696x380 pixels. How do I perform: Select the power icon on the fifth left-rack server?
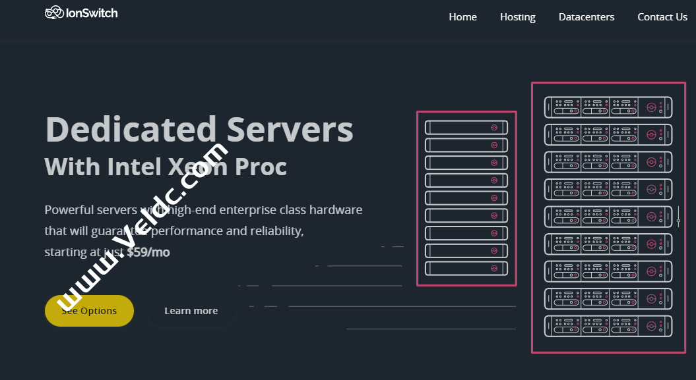pos(495,197)
